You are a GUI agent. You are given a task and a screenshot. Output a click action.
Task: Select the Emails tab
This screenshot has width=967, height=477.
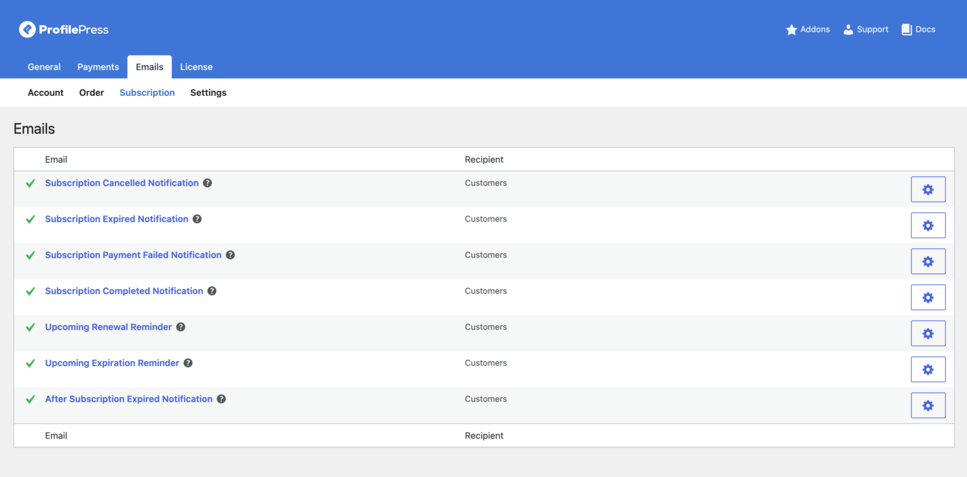[x=150, y=67]
